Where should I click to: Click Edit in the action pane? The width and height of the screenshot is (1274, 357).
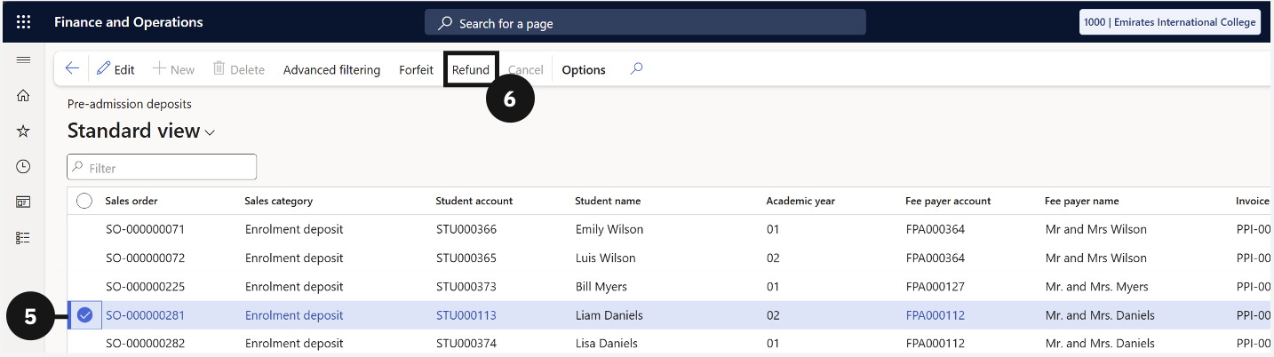click(115, 70)
